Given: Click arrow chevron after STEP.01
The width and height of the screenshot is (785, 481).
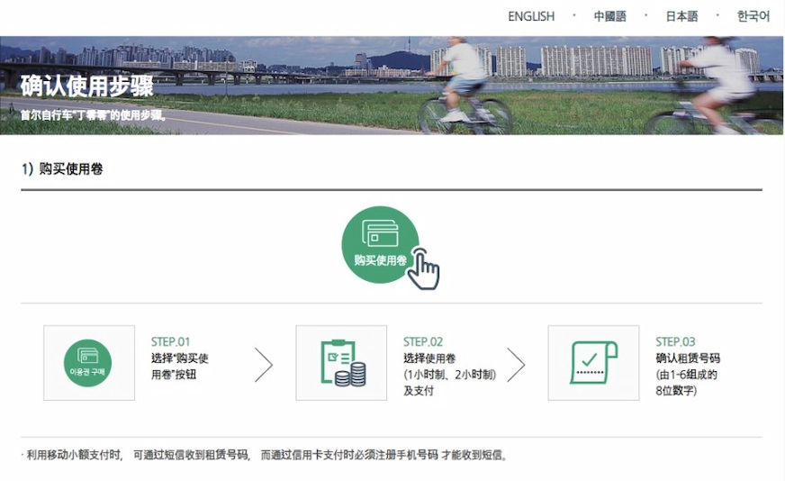Looking at the screenshot, I should click(x=264, y=365).
